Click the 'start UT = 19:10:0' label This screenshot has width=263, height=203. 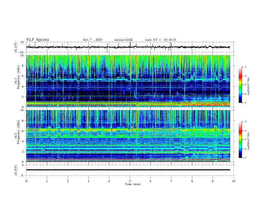pos(160,40)
